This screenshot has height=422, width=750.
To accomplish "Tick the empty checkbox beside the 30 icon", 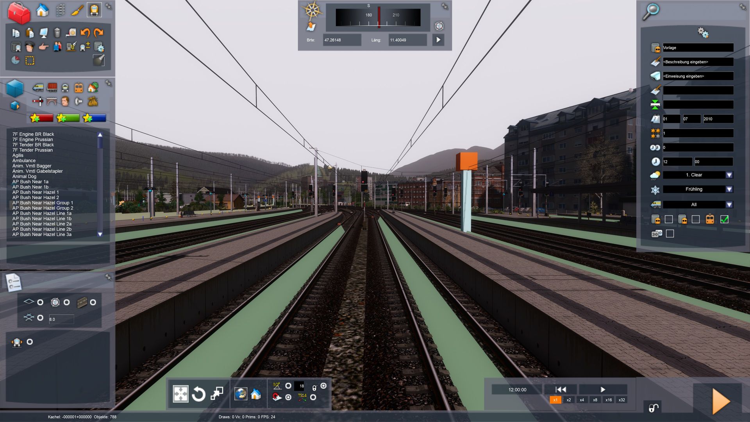I will point(670,234).
